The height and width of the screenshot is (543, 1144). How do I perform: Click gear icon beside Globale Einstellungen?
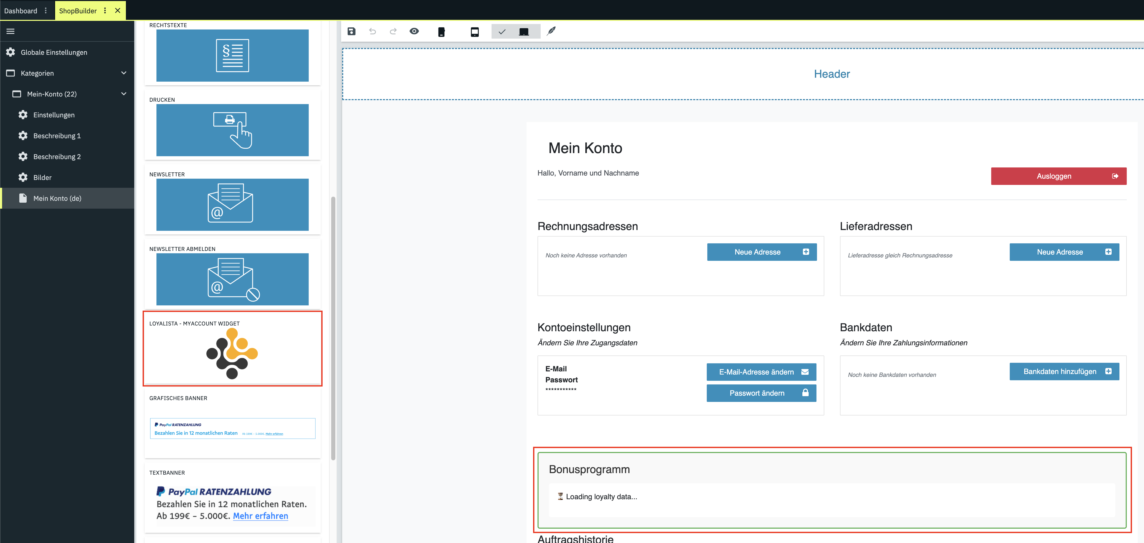[x=11, y=52]
